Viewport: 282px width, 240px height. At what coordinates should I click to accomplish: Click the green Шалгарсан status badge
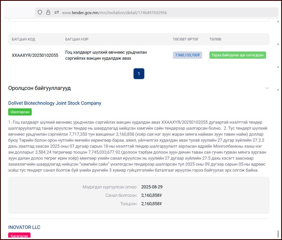(20, 112)
